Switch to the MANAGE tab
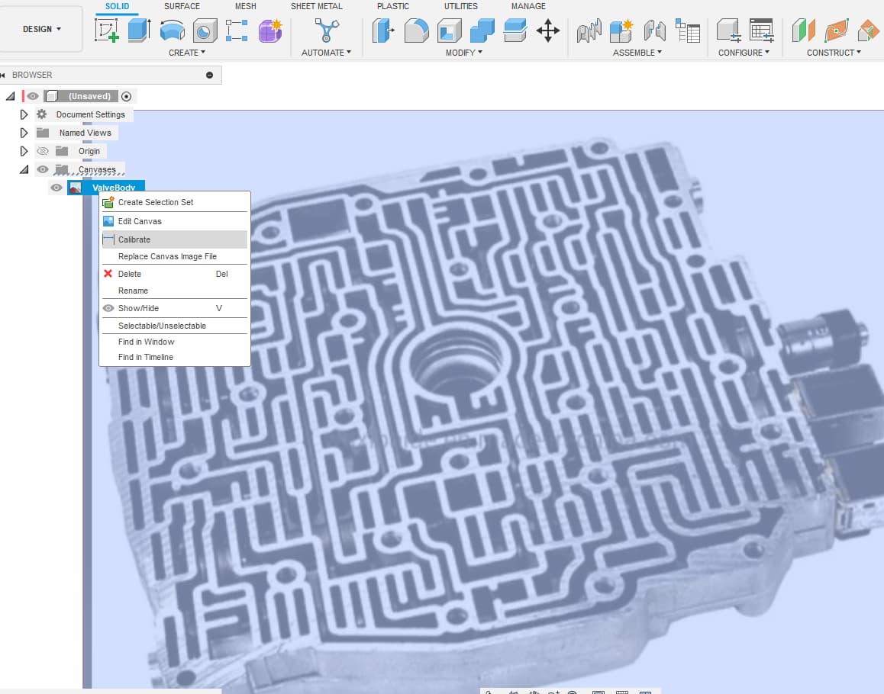 click(x=528, y=6)
